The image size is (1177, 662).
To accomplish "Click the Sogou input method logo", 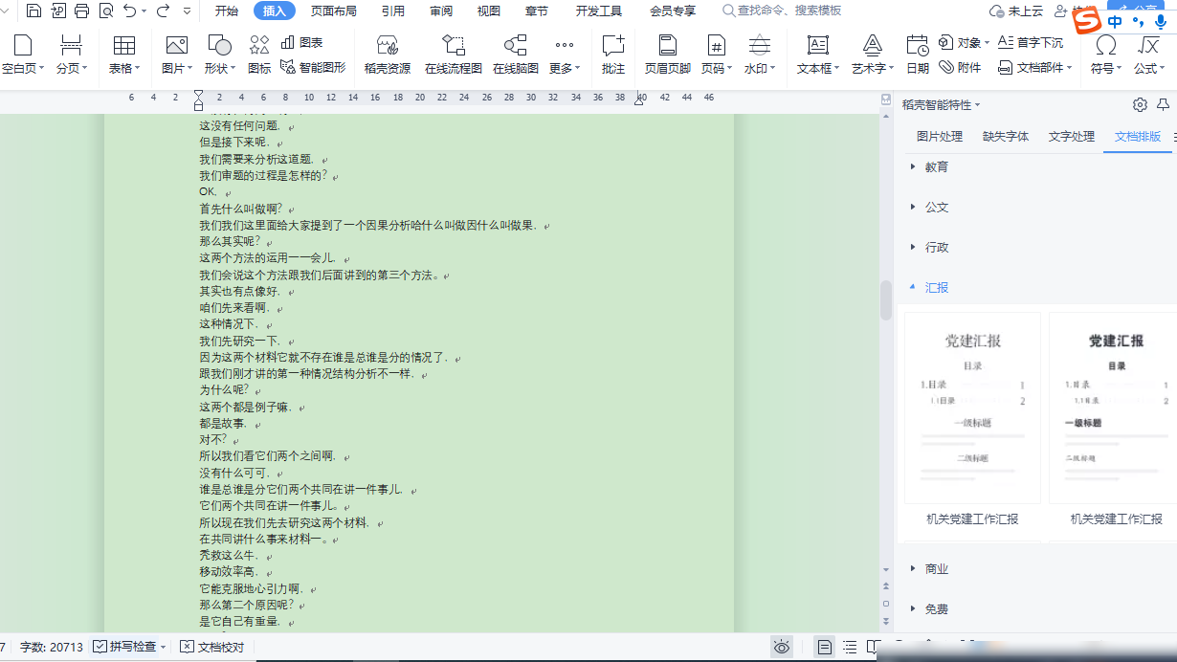I will [x=1086, y=19].
